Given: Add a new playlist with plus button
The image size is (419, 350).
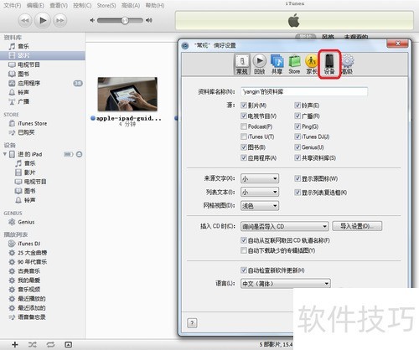Looking at the screenshot, I should tap(15, 345).
